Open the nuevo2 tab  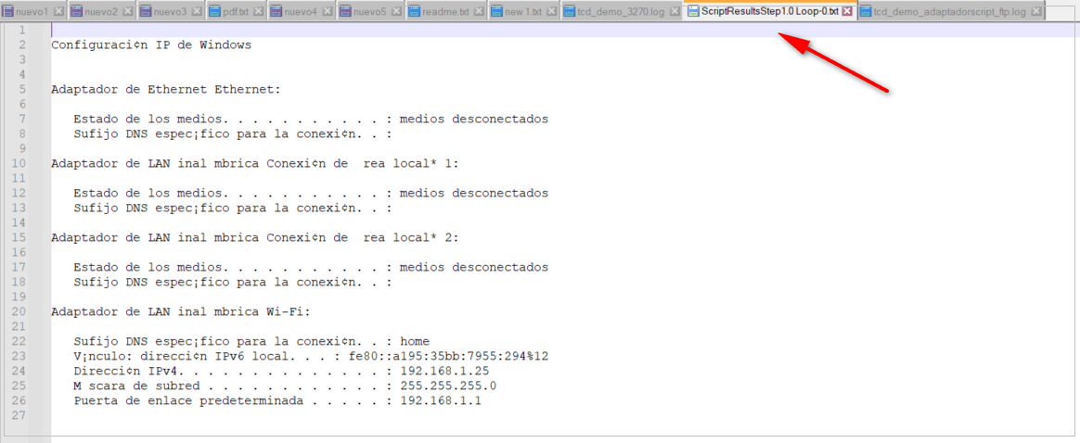(x=100, y=12)
